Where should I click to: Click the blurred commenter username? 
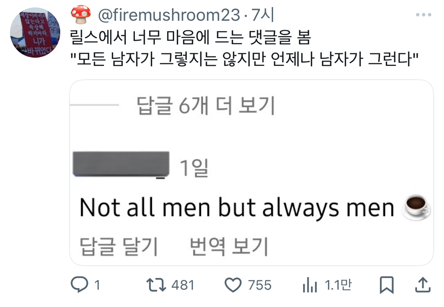[121, 164]
